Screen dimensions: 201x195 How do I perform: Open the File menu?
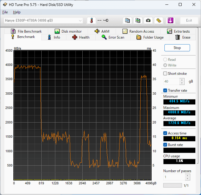coord(5,12)
